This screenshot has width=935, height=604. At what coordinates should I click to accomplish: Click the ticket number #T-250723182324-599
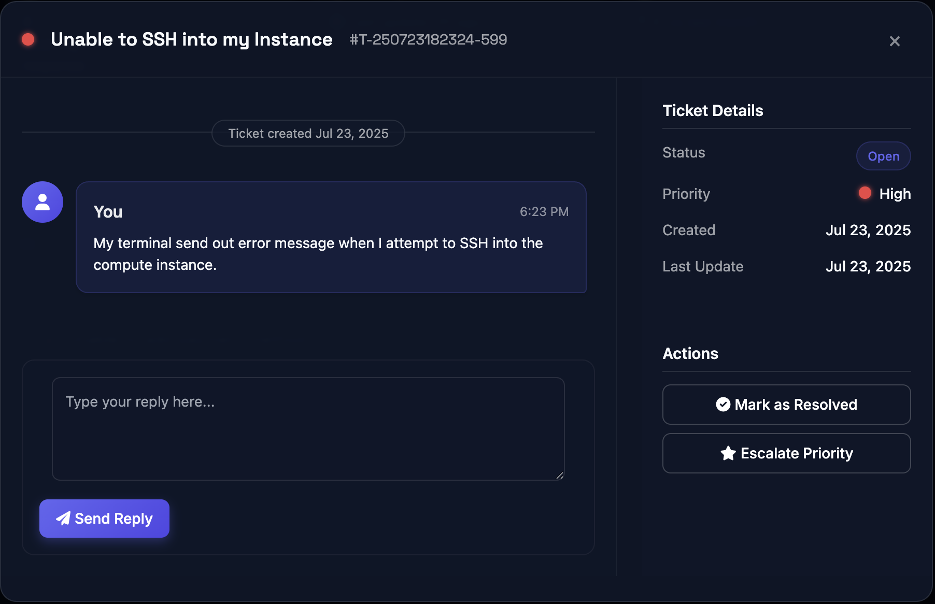(428, 40)
